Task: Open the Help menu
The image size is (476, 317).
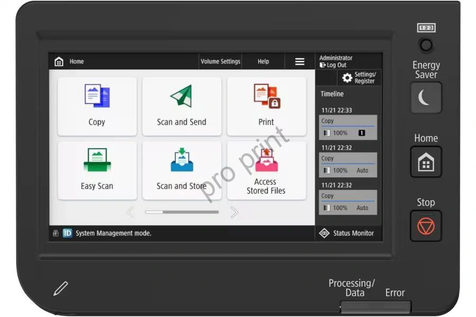Action: pos(263,62)
